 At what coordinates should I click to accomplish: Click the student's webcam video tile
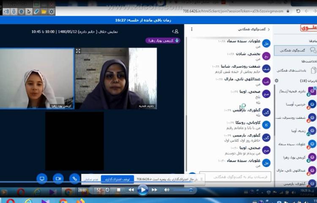[37, 78]
